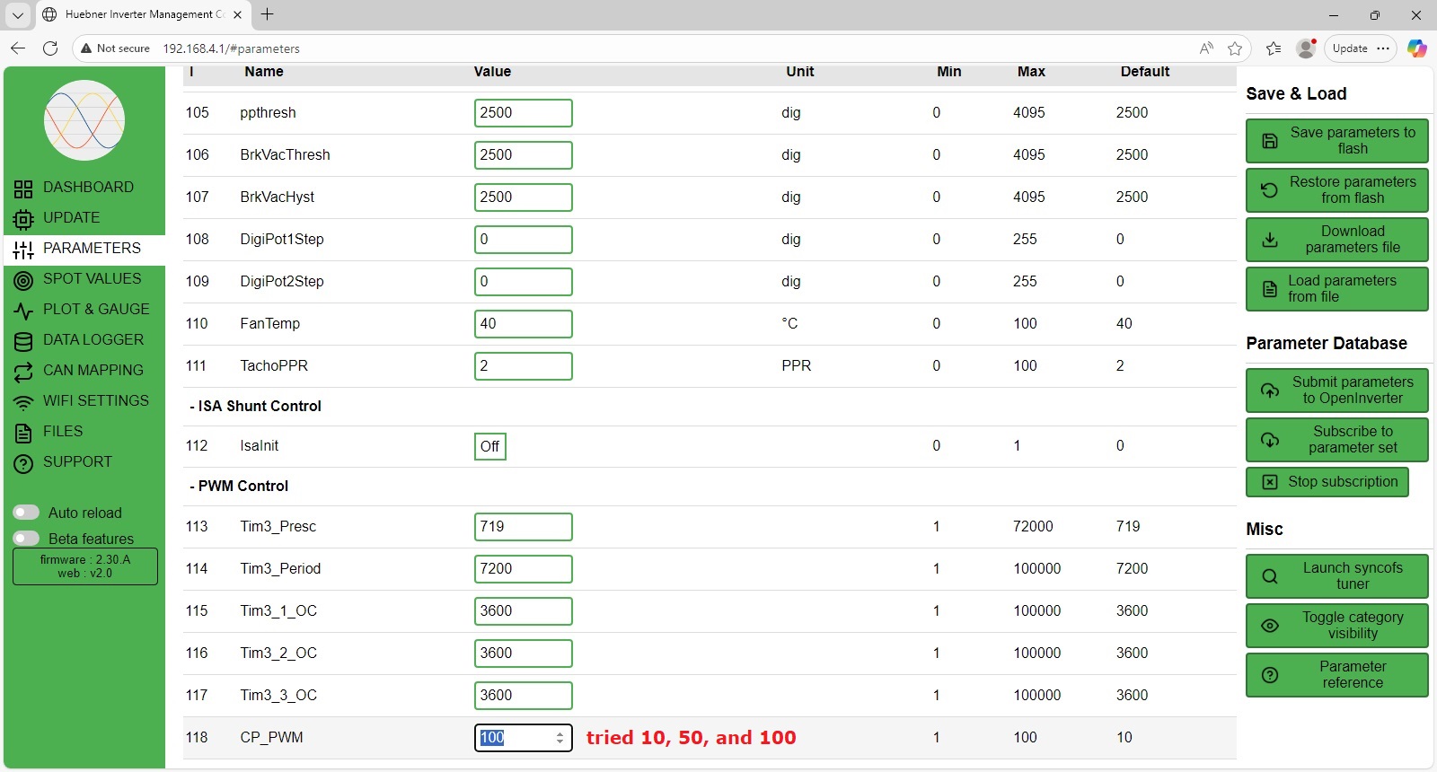Screen dimensions: 1437x772
Task: Click the WiFi Settings signal icon
Action: 23,402
